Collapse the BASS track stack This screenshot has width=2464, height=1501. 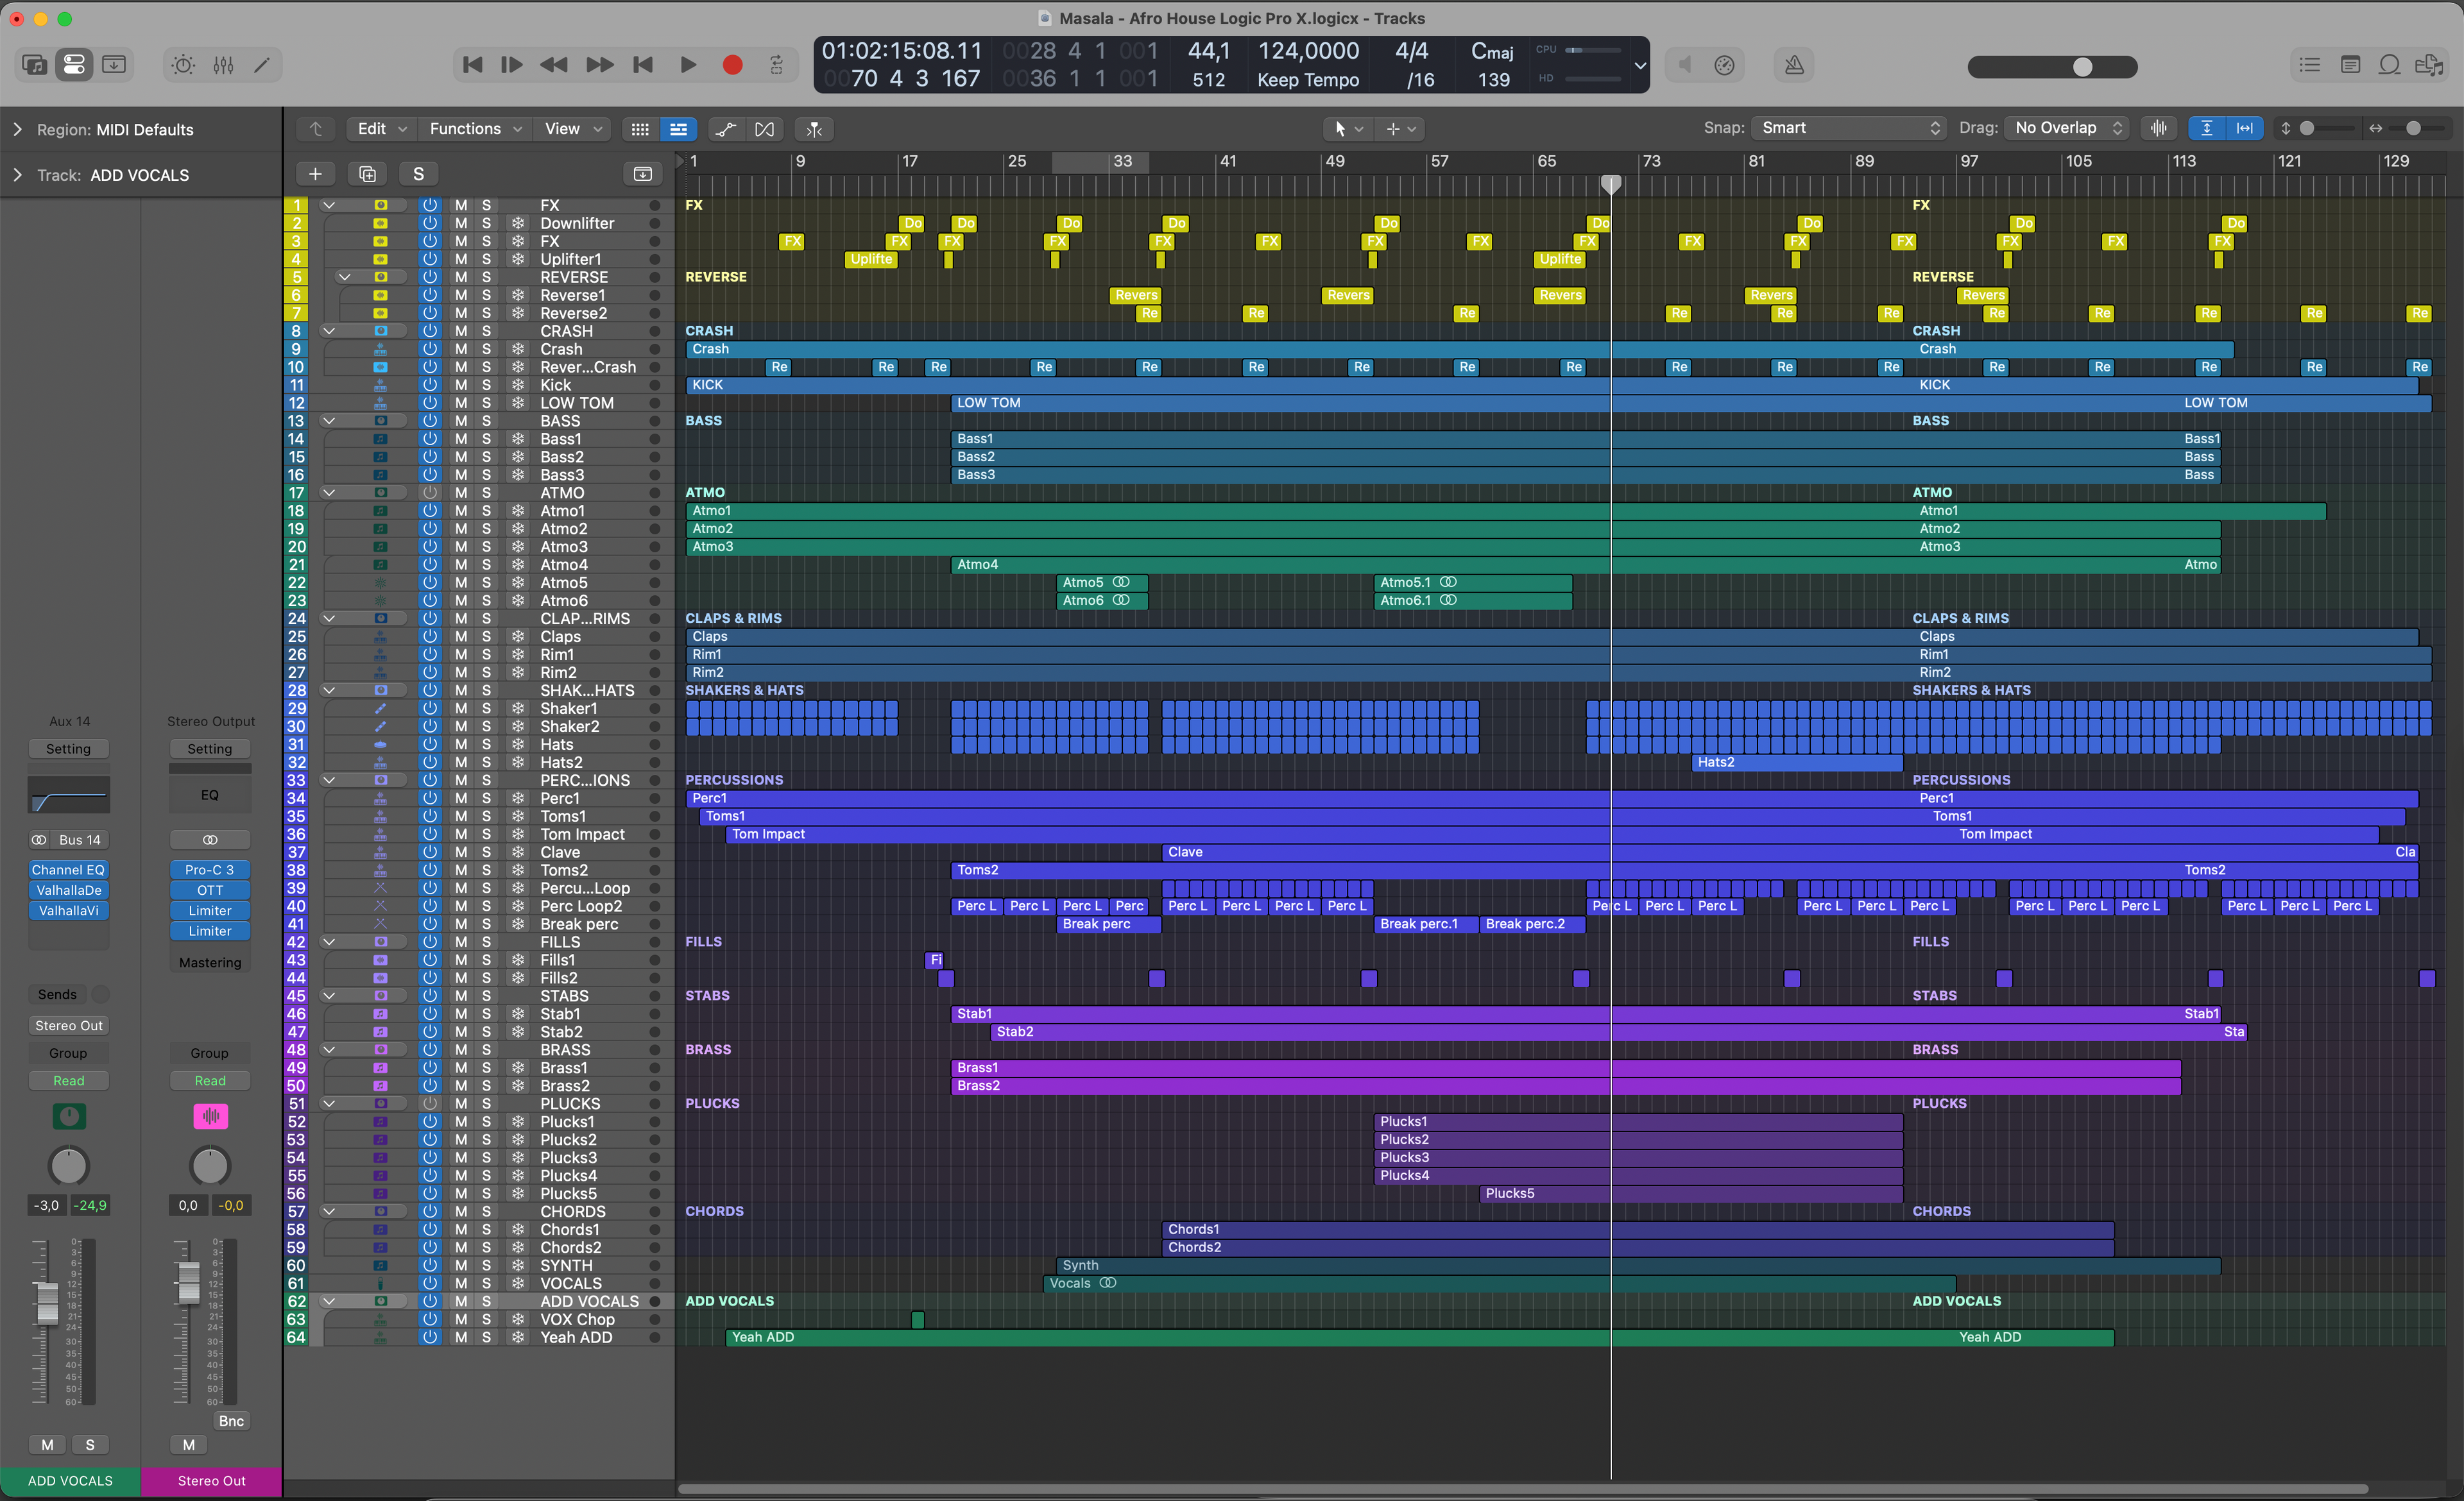tap(328, 421)
